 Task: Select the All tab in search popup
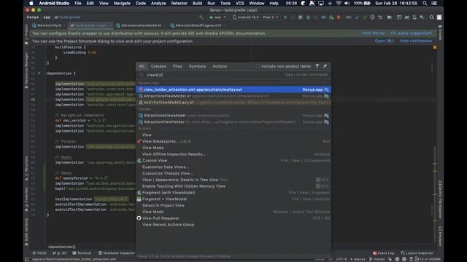[x=142, y=66]
